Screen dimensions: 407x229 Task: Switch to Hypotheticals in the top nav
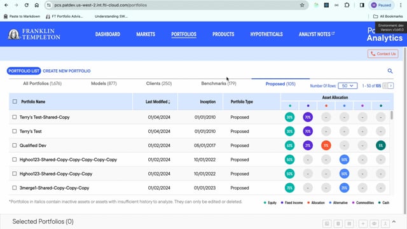click(x=266, y=34)
